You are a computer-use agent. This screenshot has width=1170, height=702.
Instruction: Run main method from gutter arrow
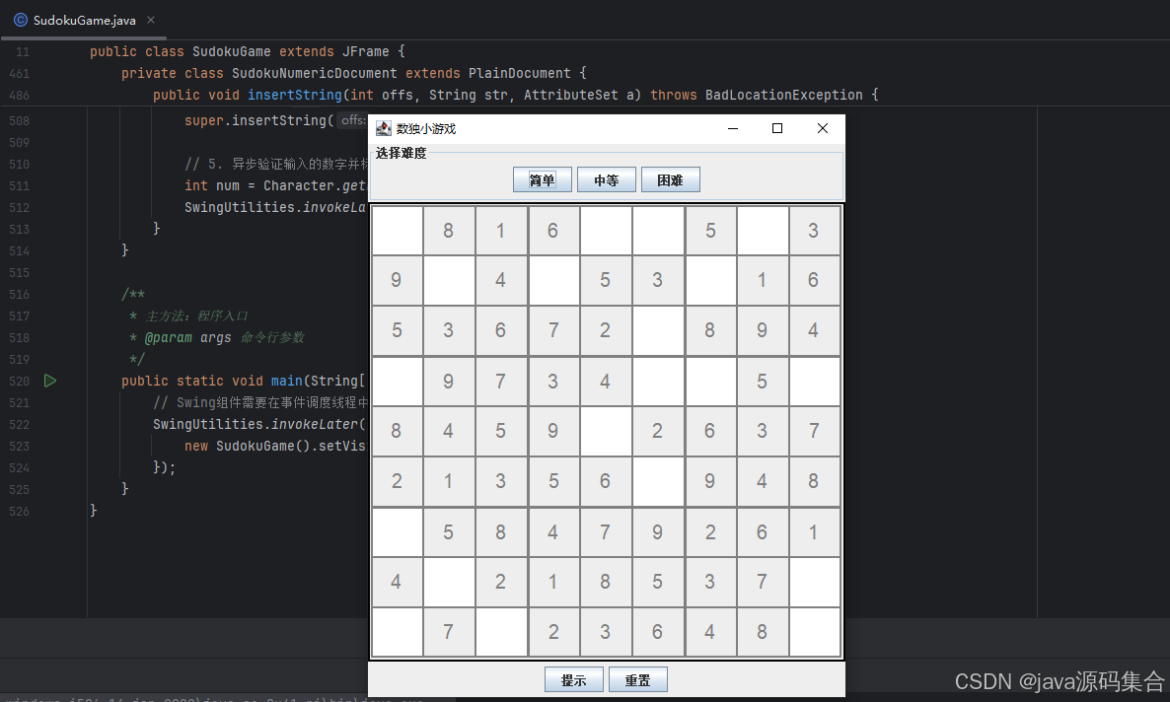click(x=50, y=381)
